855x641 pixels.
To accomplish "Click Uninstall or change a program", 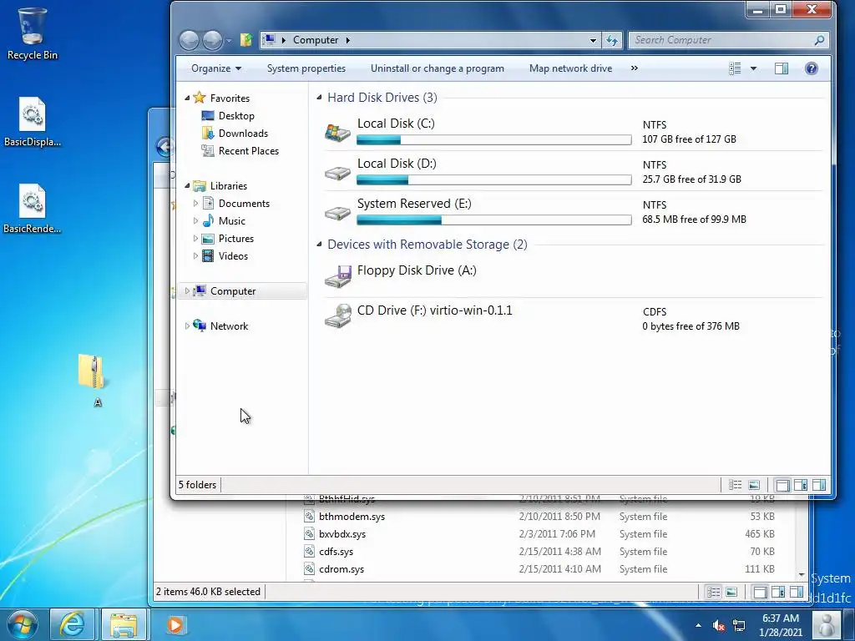I will click(438, 68).
